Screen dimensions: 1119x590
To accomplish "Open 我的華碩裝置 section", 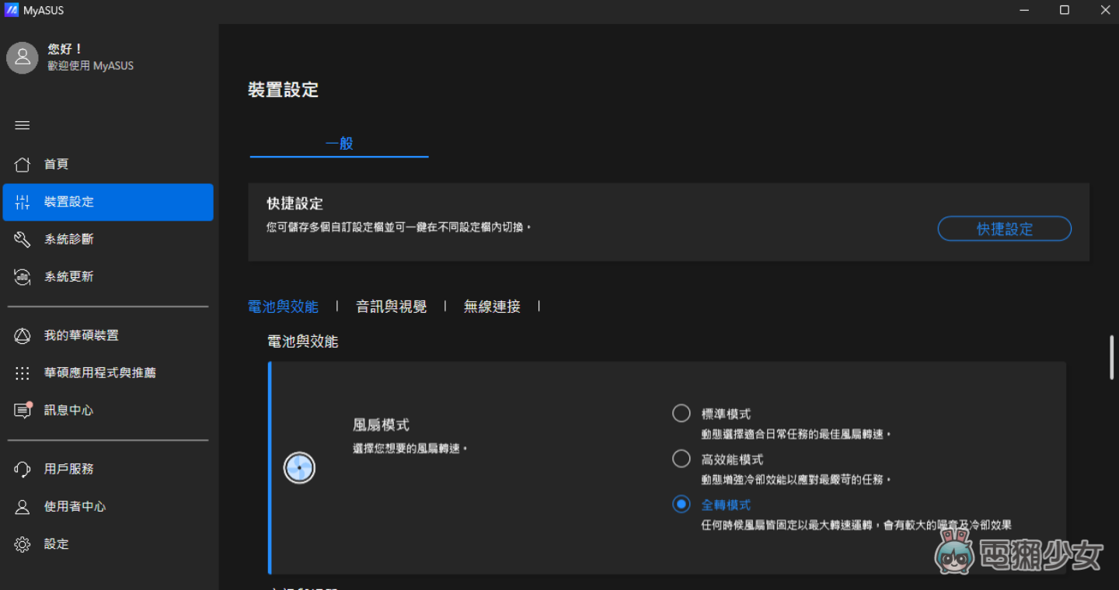I will pyautogui.click(x=108, y=335).
